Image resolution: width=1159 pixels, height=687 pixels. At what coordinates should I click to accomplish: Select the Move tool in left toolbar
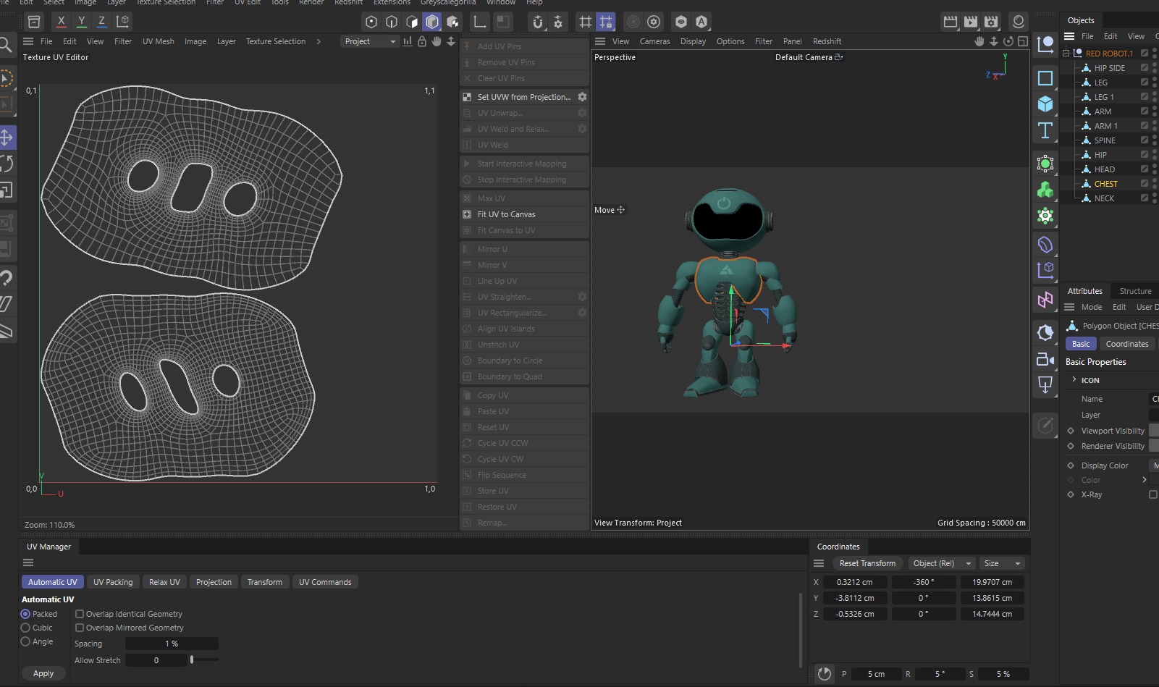click(x=6, y=137)
